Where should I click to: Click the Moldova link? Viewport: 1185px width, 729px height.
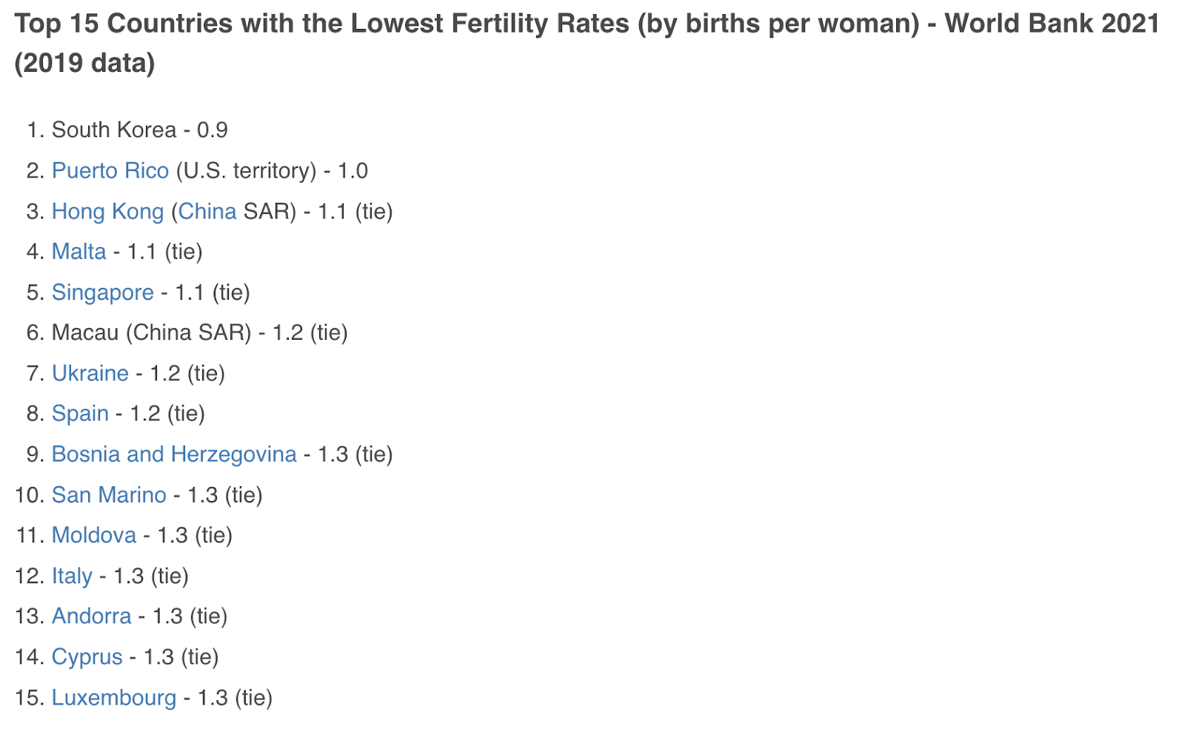[94, 535]
